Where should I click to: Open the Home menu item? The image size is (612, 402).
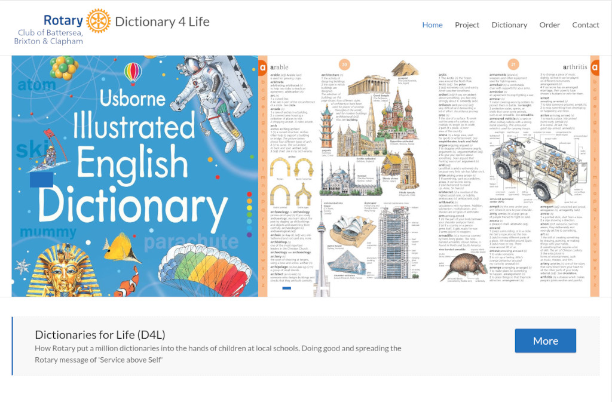[x=432, y=25]
